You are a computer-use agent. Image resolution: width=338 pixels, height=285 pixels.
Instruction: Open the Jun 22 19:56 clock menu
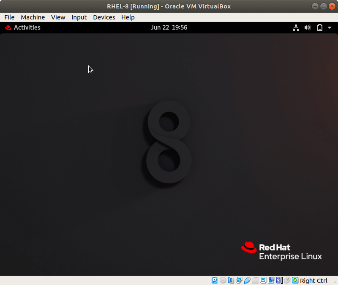169,27
